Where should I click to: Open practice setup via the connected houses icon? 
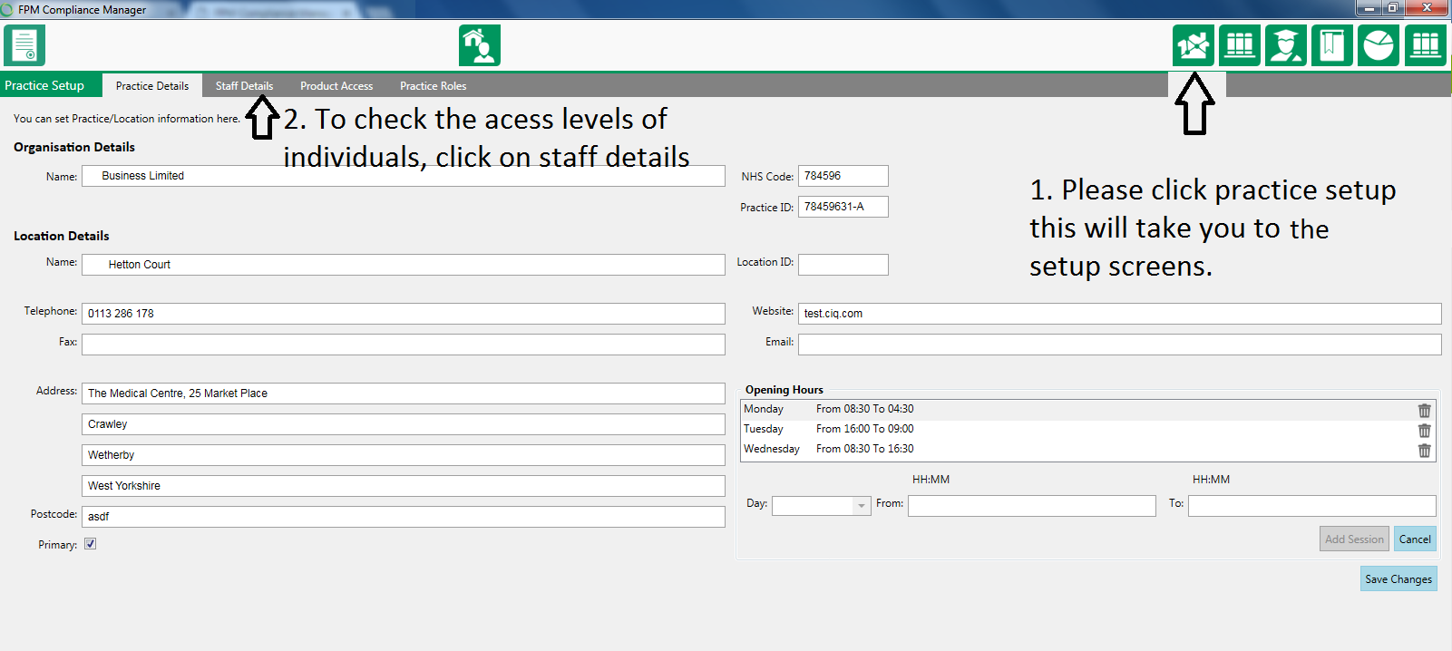(x=1193, y=45)
